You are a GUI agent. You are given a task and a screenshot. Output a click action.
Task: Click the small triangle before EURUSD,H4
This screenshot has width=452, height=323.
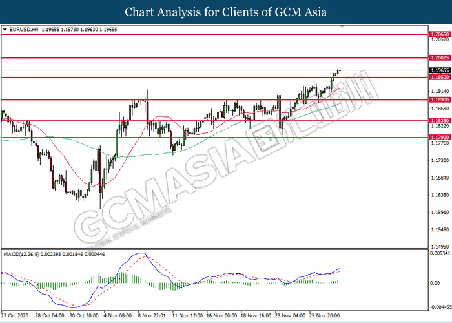coord(5,30)
